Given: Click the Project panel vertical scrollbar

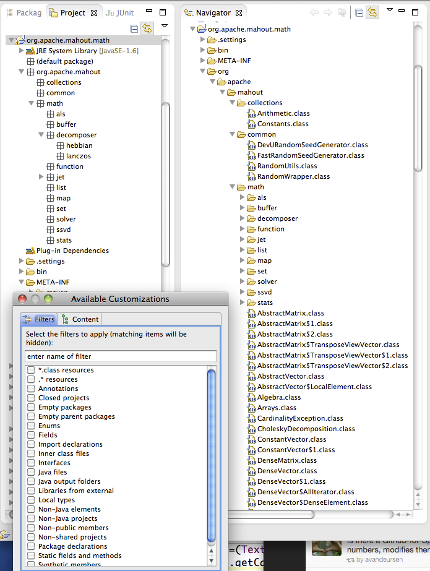Looking at the screenshot, I should coord(165,184).
